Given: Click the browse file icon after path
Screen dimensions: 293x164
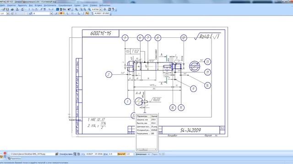Looking at the screenshot, I should click(x=57, y=154).
